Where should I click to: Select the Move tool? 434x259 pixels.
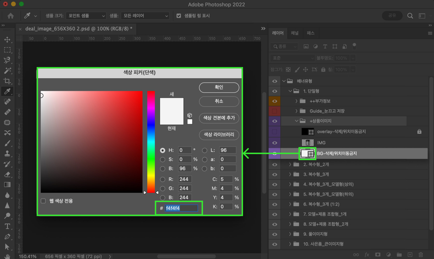[7, 39]
